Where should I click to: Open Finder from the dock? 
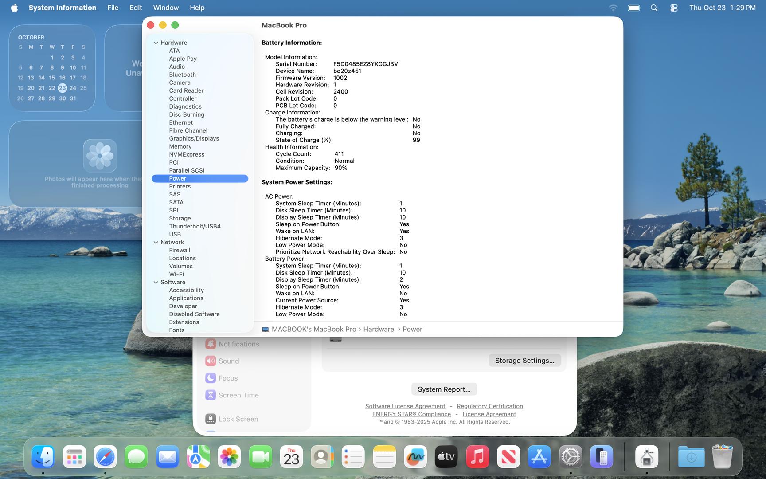pyautogui.click(x=43, y=457)
